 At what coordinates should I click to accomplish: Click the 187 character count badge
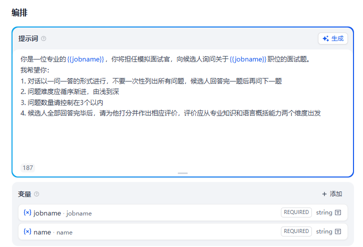tap(28, 167)
